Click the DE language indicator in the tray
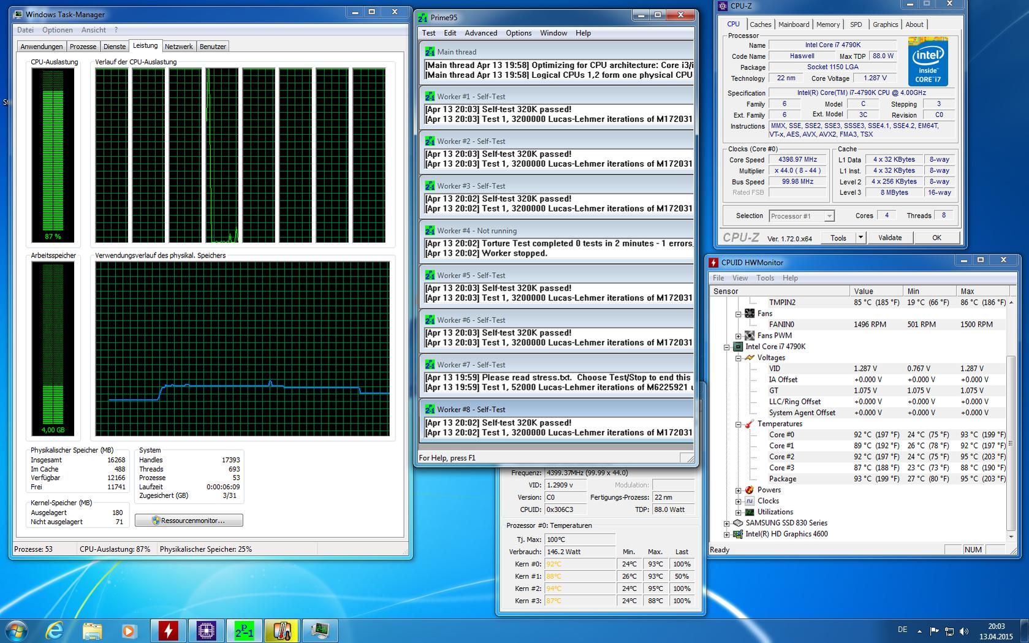This screenshot has width=1029, height=643. [x=902, y=630]
